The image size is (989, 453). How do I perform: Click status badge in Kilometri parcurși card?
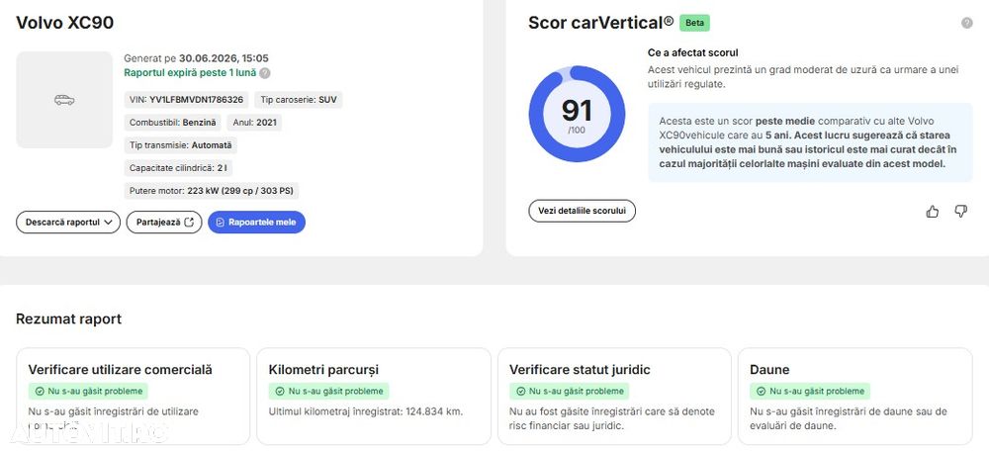tap(328, 391)
